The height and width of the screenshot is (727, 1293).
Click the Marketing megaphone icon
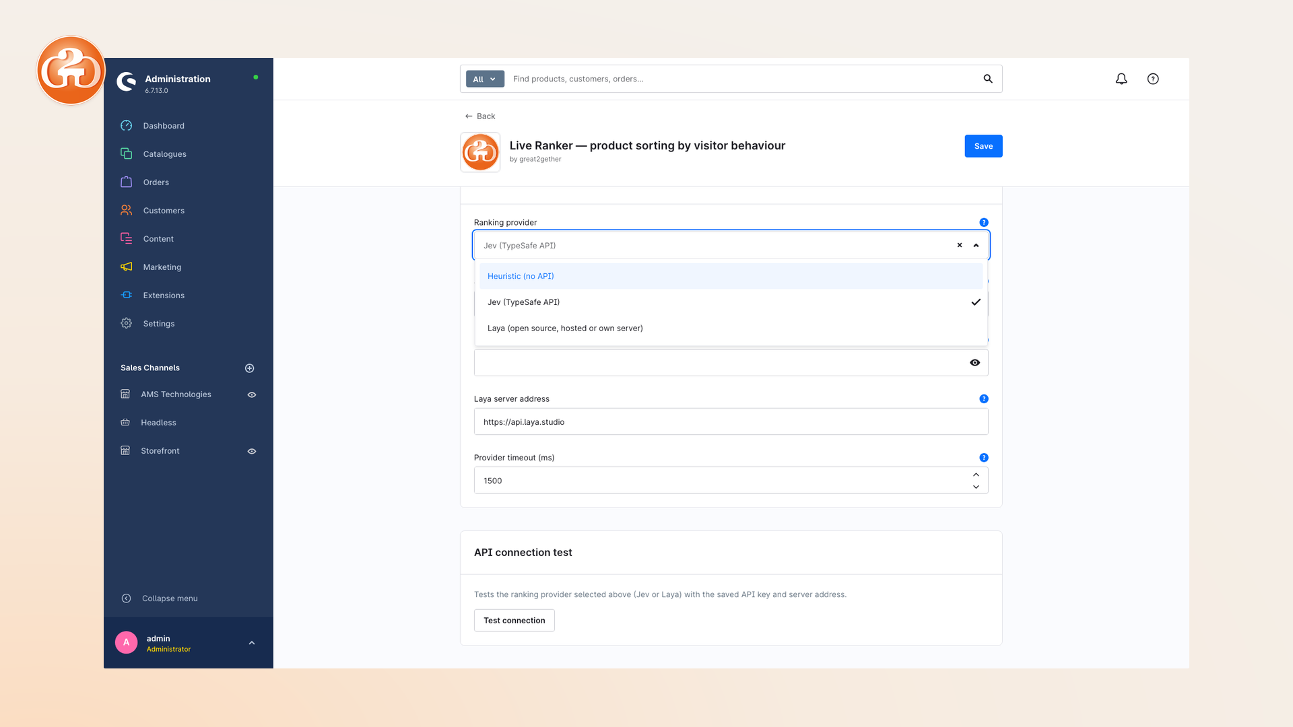[126, 267]
